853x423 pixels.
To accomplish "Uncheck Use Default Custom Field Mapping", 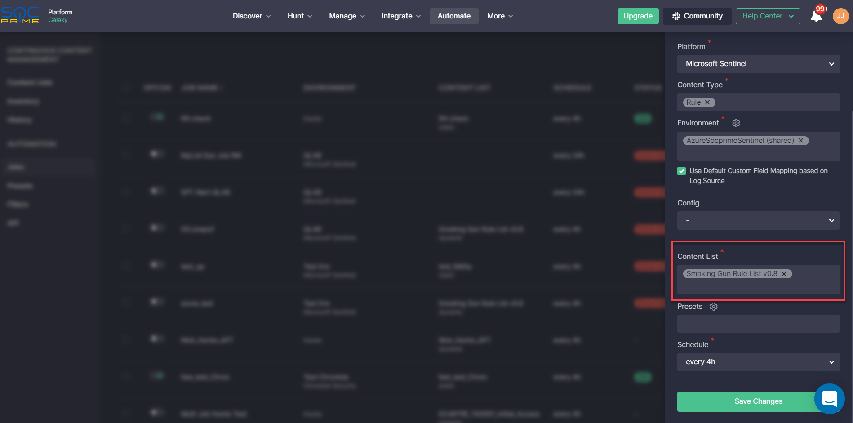I will (681, 171).
